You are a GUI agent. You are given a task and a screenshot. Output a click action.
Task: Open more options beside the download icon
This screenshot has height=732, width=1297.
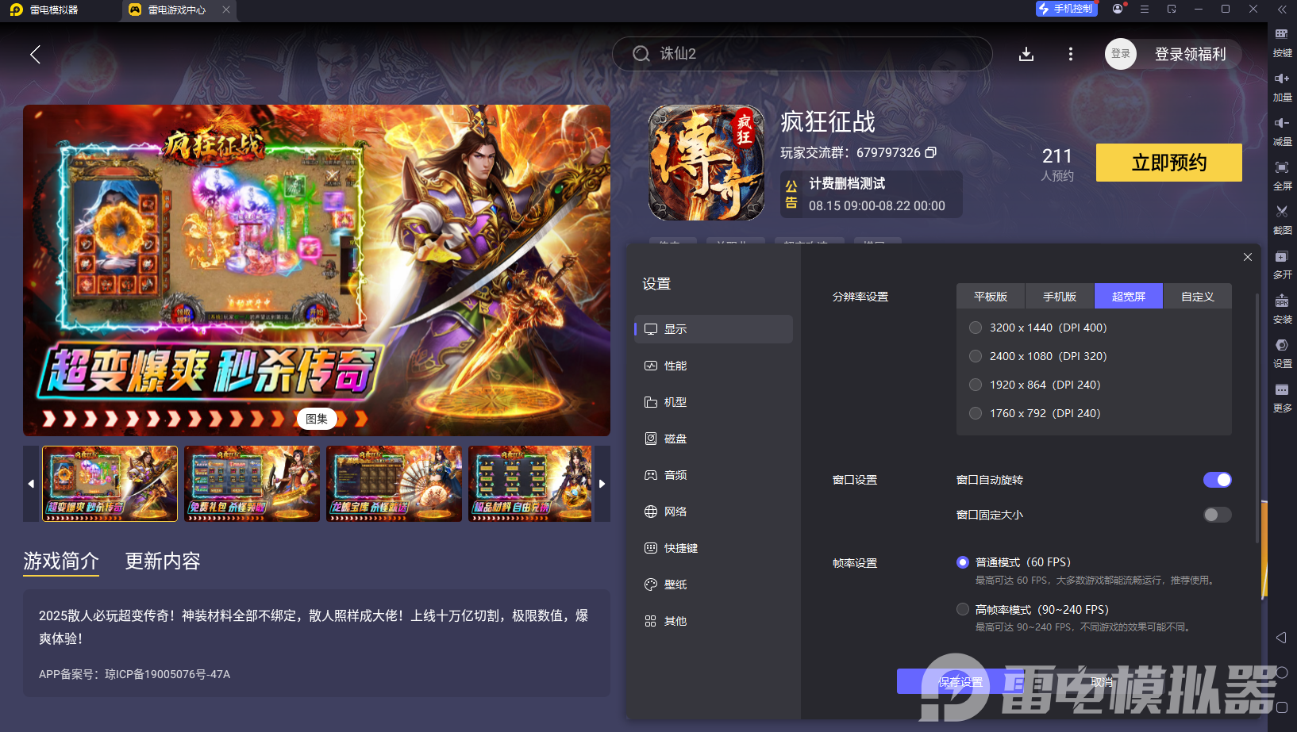pyautogui.click(x=1070, y=54)
